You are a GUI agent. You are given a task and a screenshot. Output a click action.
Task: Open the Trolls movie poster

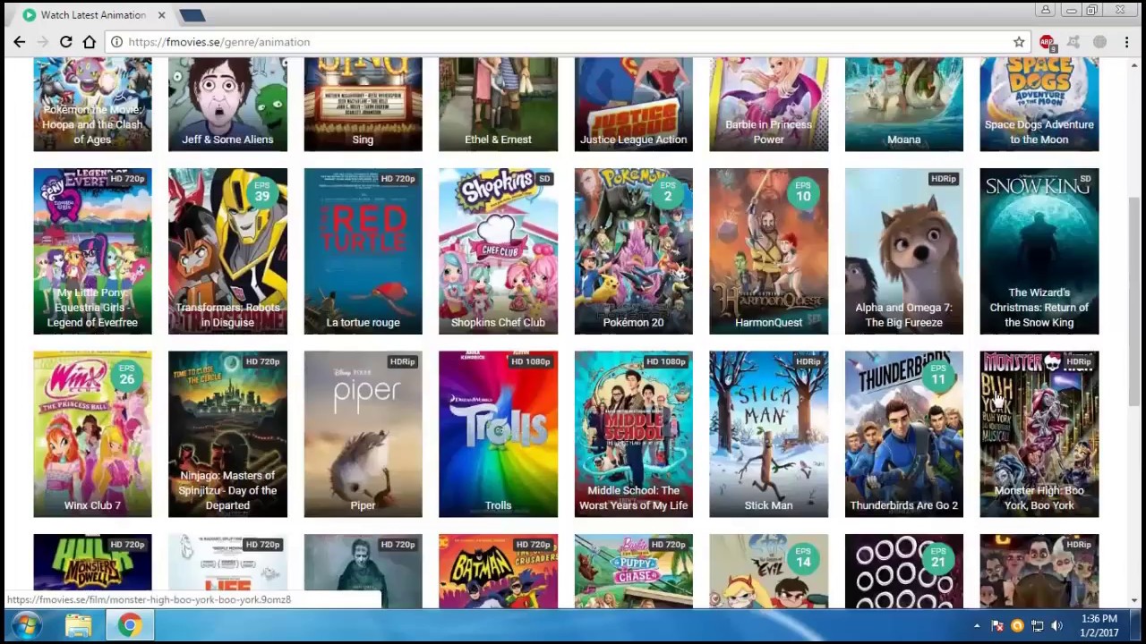click(x=498, y=434)
